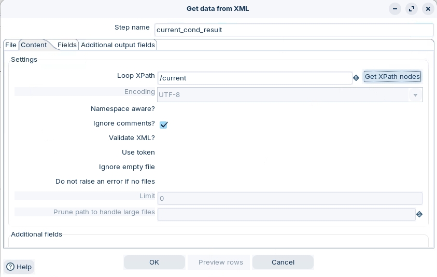Maximize the Get data from XML dialog
This screenshot has width=437, height=277.
412,9
